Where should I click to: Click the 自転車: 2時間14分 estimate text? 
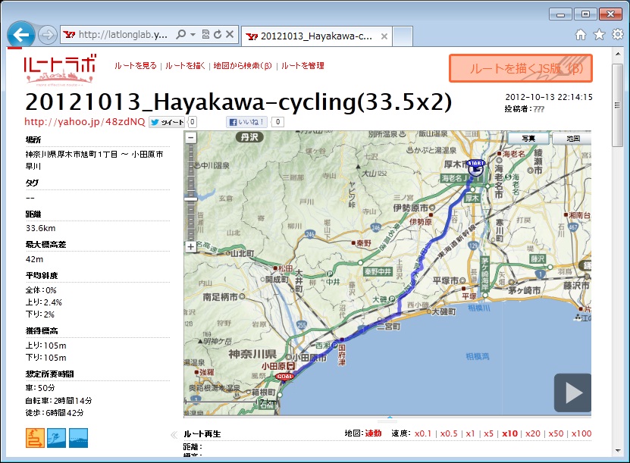(58, 400)
